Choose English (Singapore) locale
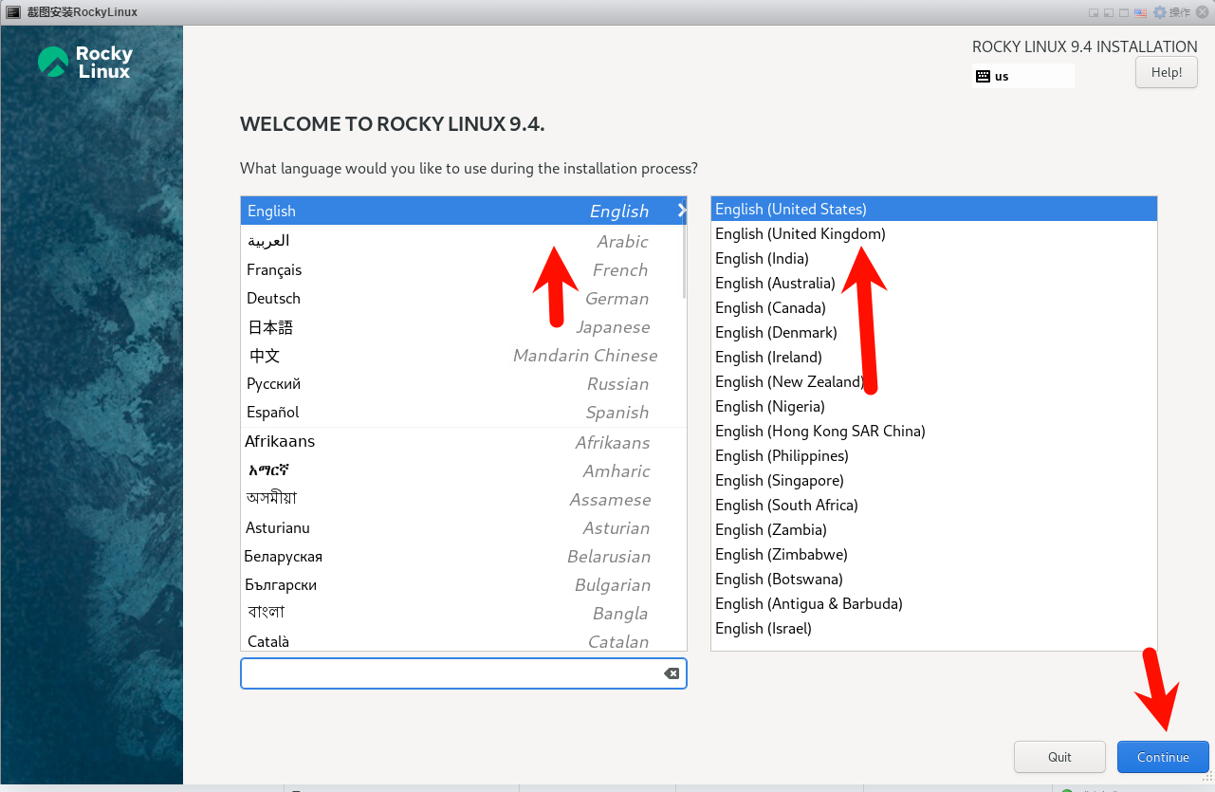 coord(934,480)
